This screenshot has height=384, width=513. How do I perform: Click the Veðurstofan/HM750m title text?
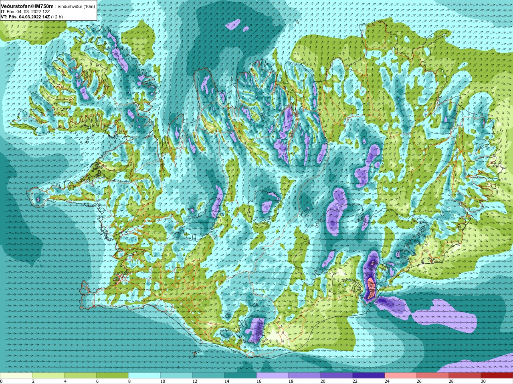(27, 6)
